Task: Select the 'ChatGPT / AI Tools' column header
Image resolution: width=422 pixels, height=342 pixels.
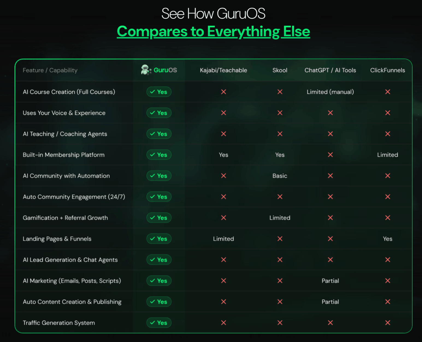Action: point(330,70)
